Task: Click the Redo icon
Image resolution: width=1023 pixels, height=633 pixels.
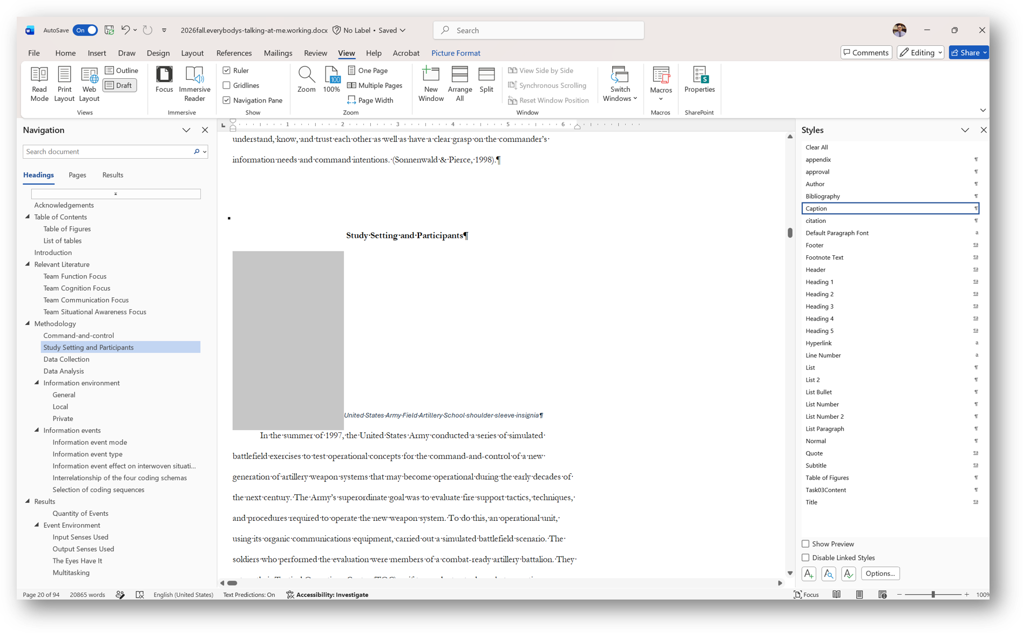Action: tap(147, 30)
